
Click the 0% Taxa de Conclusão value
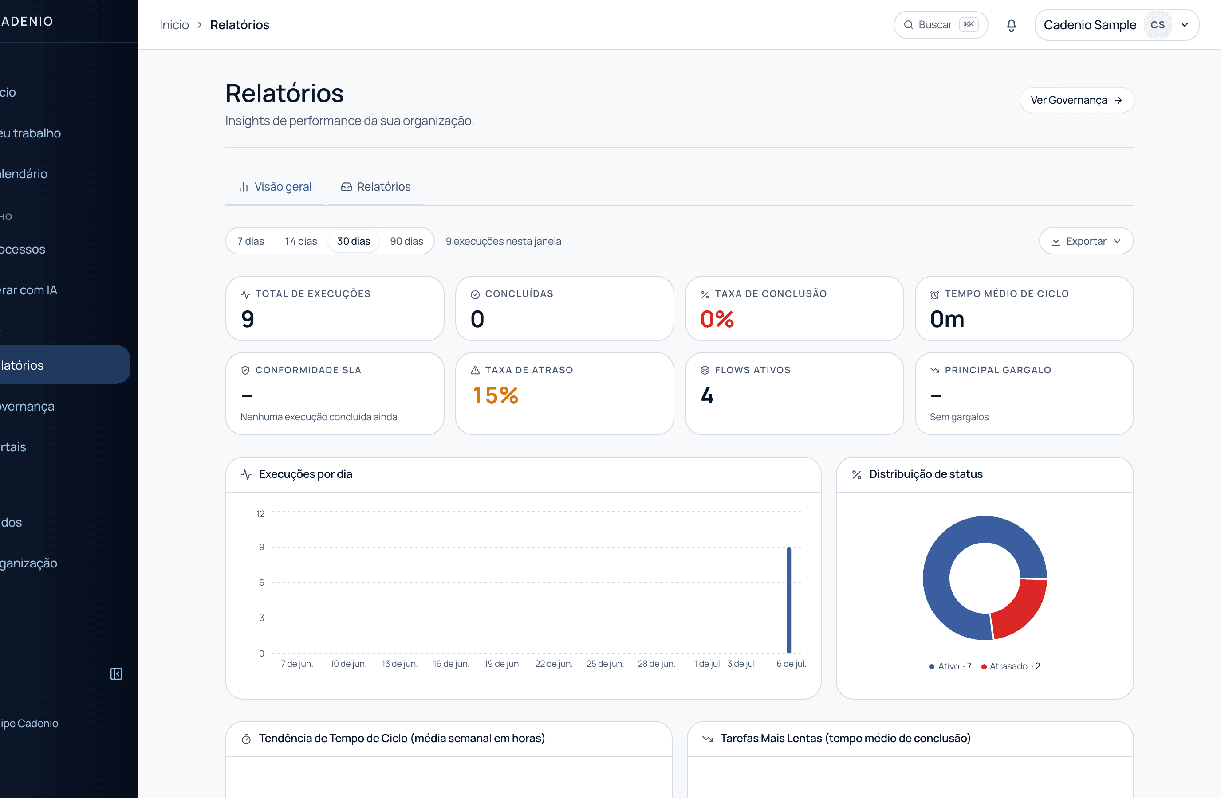(x=717, y=319)
